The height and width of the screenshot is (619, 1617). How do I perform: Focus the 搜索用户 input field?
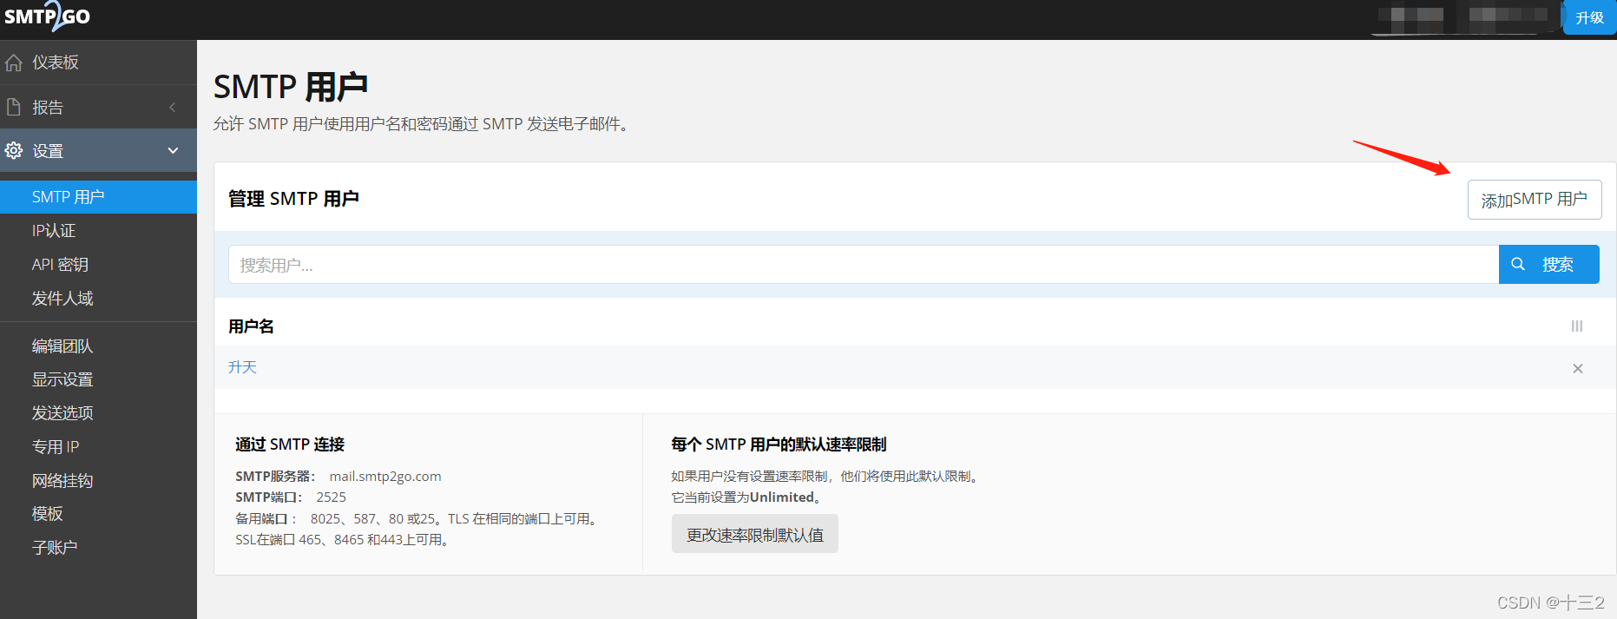tap(864, 264)
